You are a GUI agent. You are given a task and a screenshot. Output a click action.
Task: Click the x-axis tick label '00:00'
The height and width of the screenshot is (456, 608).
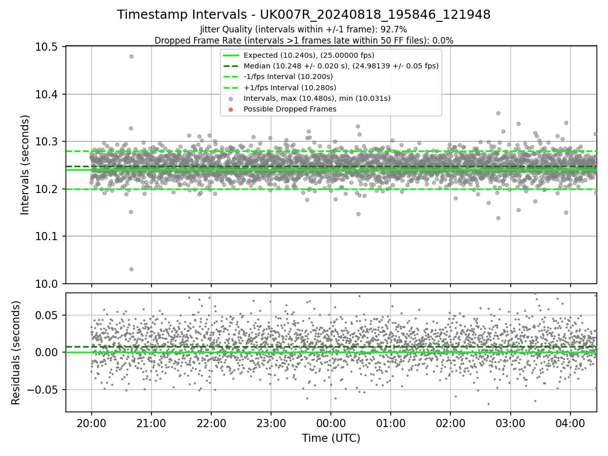(x=331, y=423)
